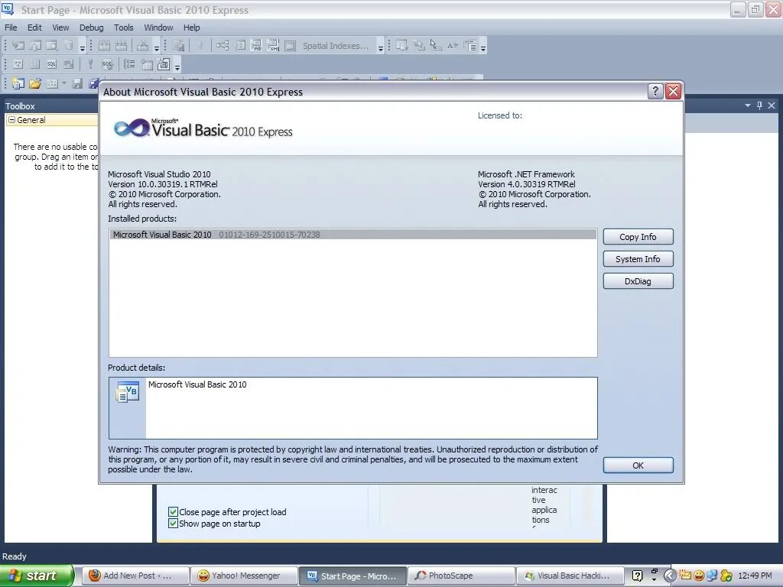This screenshot has width=783, height=587.
Task: Open overflow arrow at end of second toolbar row
Action: (177, 66)
